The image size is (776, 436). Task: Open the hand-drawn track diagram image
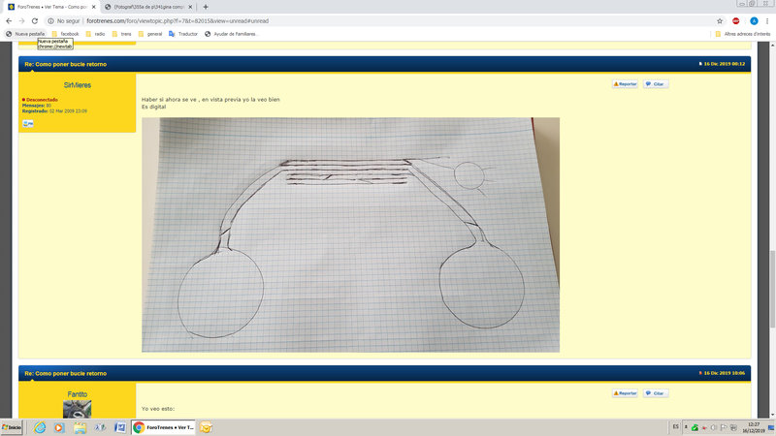coord(350,234)
